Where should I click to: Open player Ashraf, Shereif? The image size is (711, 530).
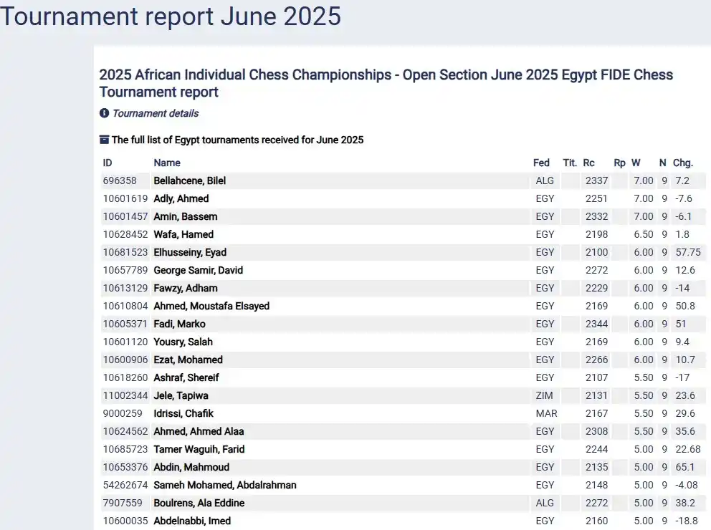[186, 377]
